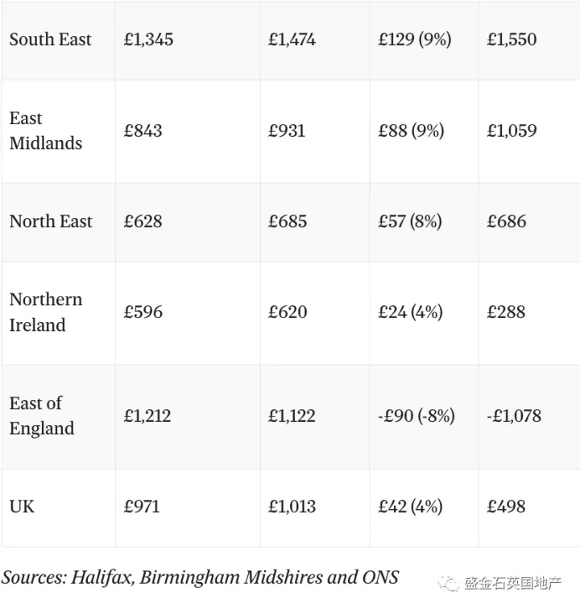Click the East of England row label
Screen dimensions: 580x608
[42, 416]
